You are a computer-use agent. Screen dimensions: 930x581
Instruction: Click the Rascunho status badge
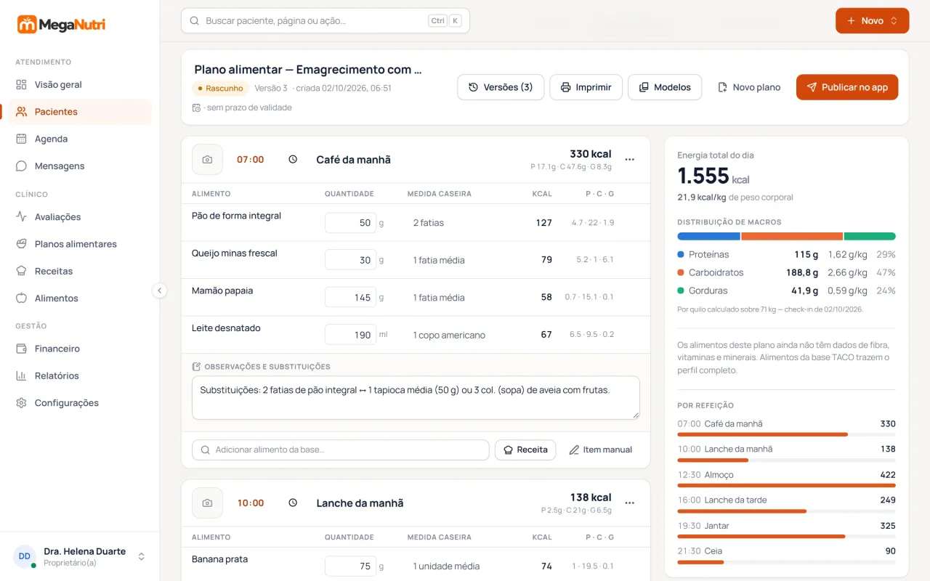coord(221,88)
